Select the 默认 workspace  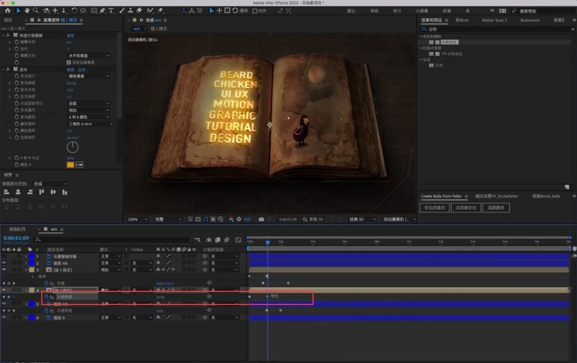point(351,11)
